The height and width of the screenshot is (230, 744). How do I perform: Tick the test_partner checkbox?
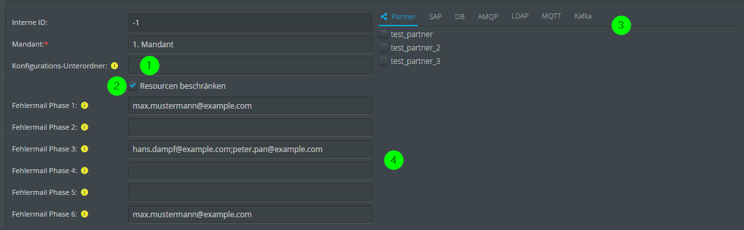383,34
